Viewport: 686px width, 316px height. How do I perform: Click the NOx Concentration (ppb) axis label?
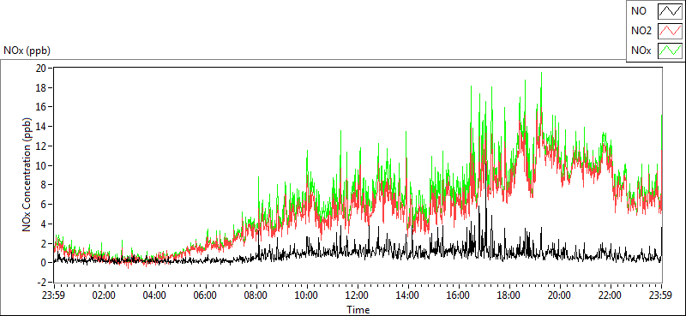pyautogui.click(x=27, y=174)
